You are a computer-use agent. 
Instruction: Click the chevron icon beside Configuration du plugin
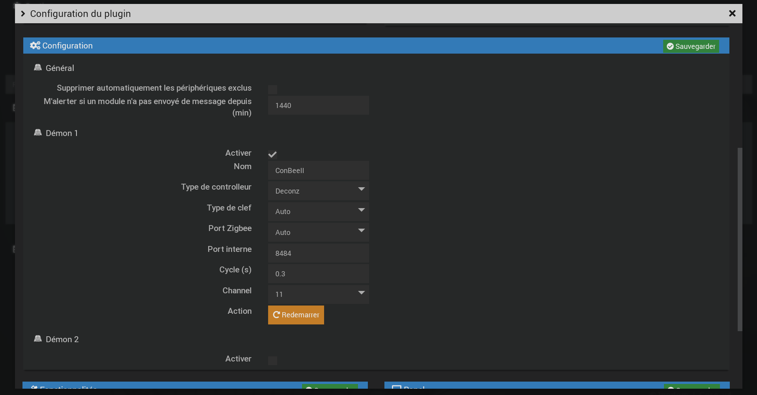click(23, 14)
